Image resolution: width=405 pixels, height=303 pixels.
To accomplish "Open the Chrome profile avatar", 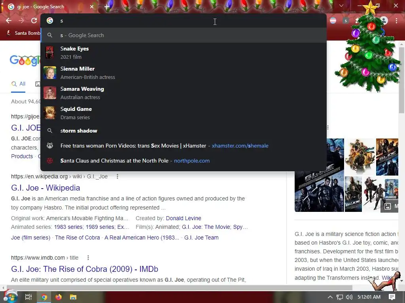I will [x=384, y=21].
